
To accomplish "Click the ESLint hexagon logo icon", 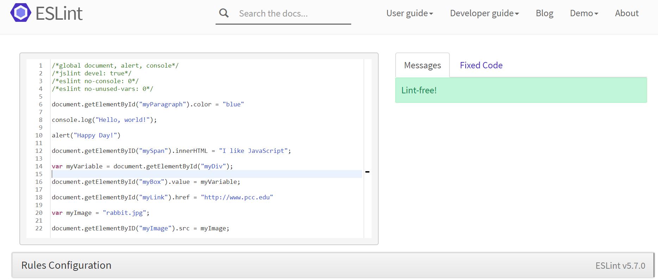I will 21,13.
